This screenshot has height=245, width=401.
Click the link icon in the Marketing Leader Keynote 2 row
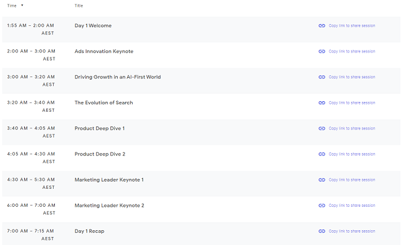321,206
